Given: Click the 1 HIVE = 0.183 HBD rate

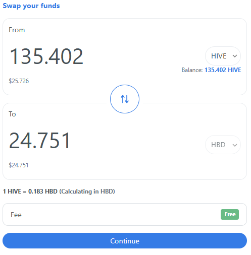Looking at the screenshot, I should 30,192.
